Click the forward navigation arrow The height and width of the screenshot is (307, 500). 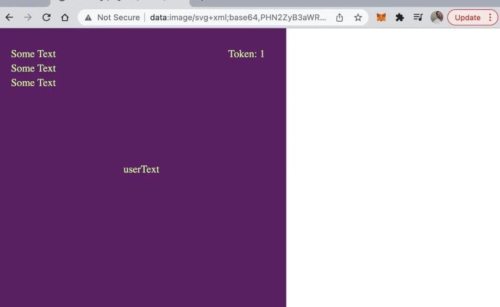[28, 18]
